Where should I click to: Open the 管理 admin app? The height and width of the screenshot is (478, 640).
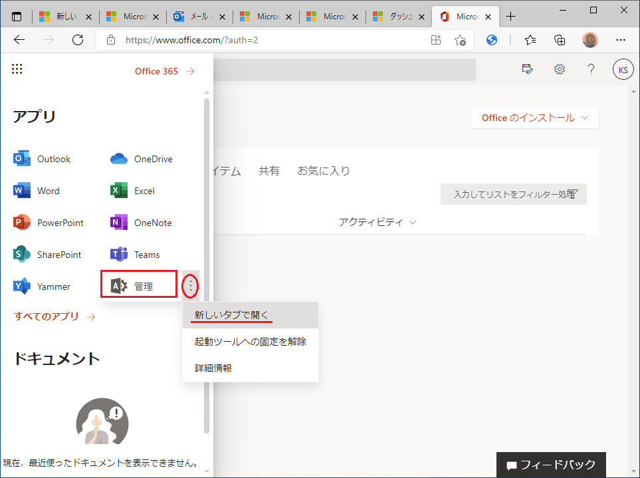coord(139,284)
